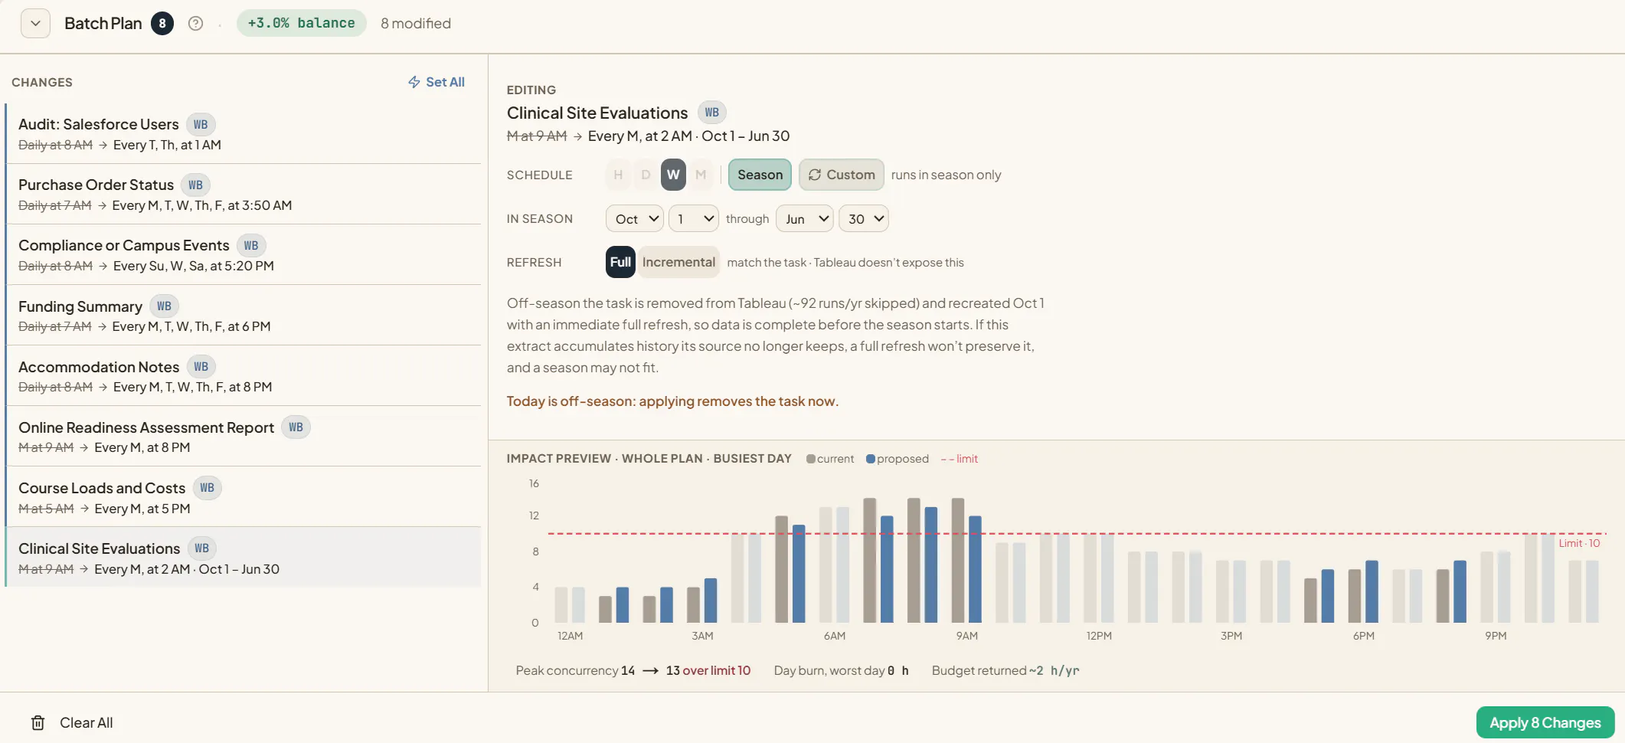The width and height of the screenshot is (1625, 743).
Task: Click the trash icon beside Clear All
Action: (x=38, y=722)
